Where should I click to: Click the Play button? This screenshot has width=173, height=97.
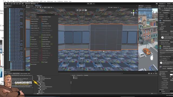(88, 4)
